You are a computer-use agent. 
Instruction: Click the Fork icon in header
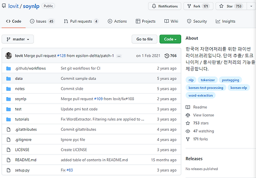189,6
